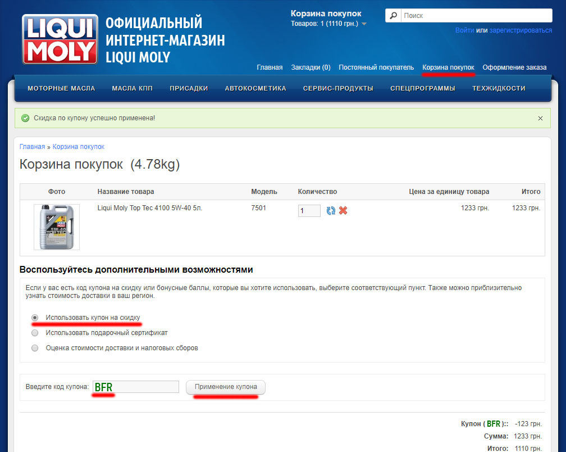Click the Цена за единицу товара column header
566x452 pixels.
pos(449,192)
